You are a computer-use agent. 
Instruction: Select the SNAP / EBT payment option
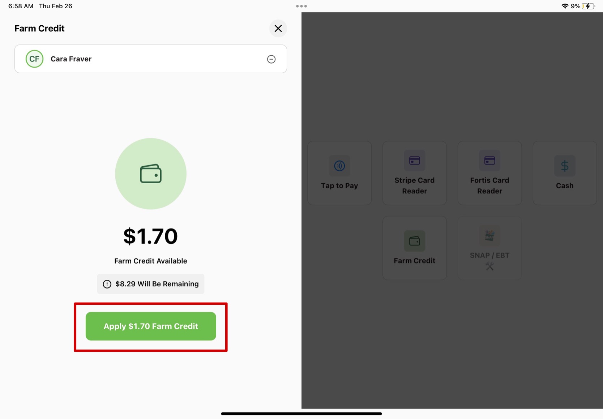click(489, 248)
